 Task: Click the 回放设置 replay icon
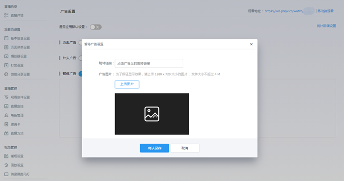(x=6, y=165)
